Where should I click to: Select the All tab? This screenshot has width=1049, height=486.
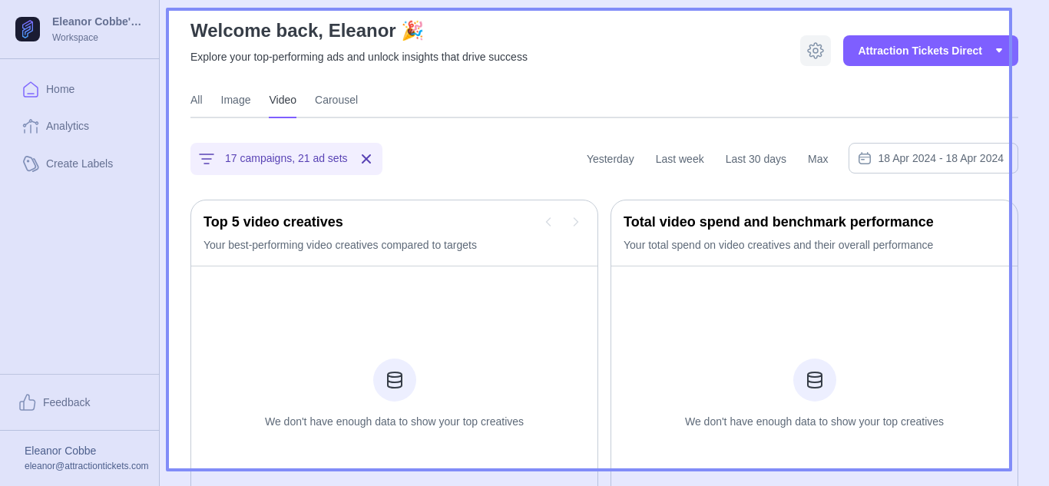[197, 100]
